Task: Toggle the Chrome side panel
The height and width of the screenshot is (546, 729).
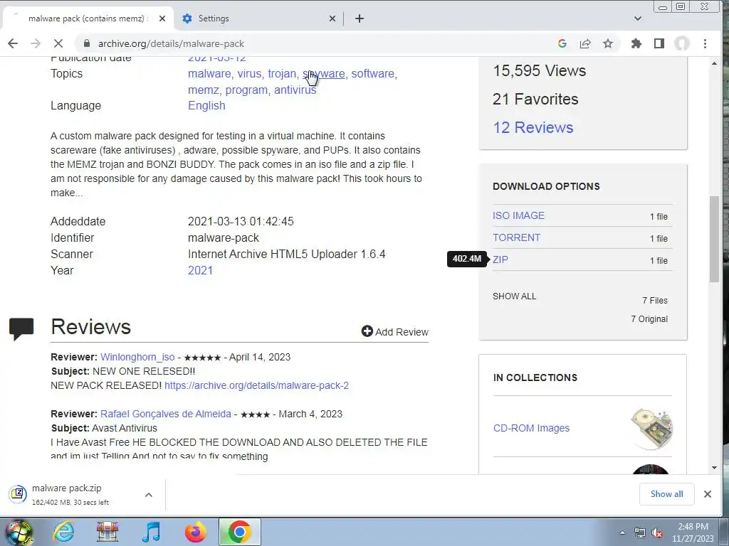Action: coord(659,43)
